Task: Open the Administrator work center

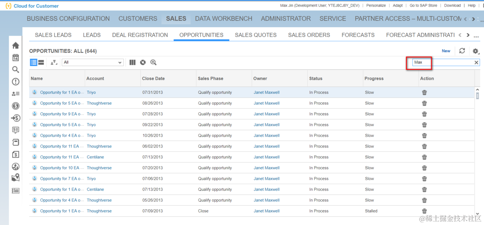Action: [286, 19]
